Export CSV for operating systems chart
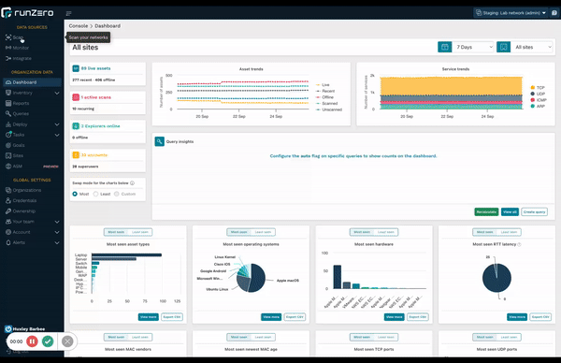Screen dimensions: 561x363 (x=295, y=317)
